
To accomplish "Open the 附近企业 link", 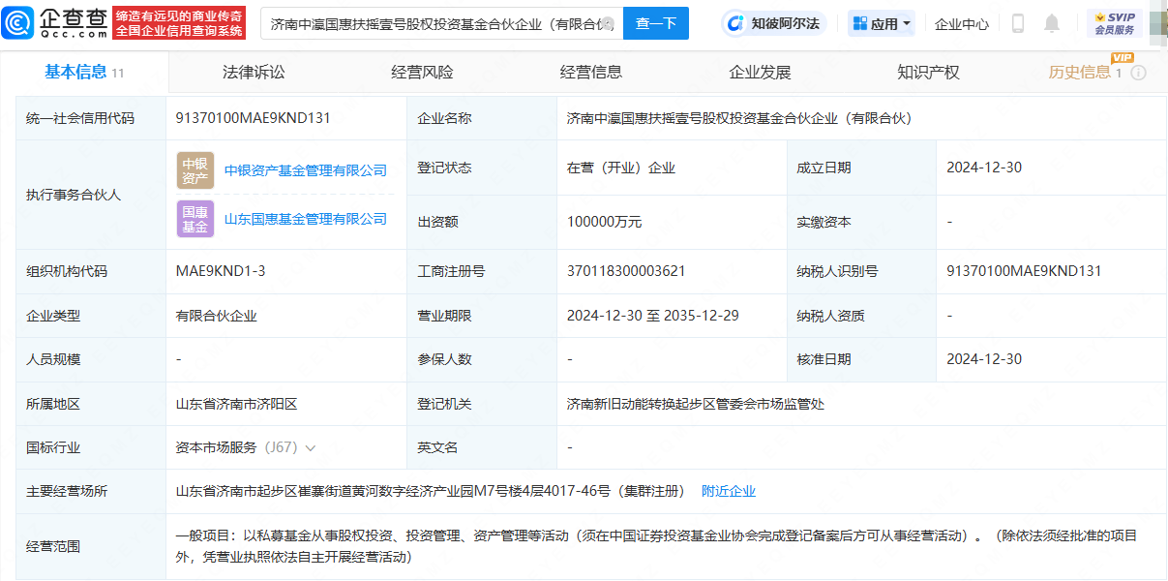I will (x=729, y=492).
